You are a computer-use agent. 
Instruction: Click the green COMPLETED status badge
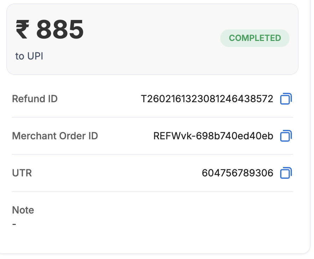[x=255, y=38]
